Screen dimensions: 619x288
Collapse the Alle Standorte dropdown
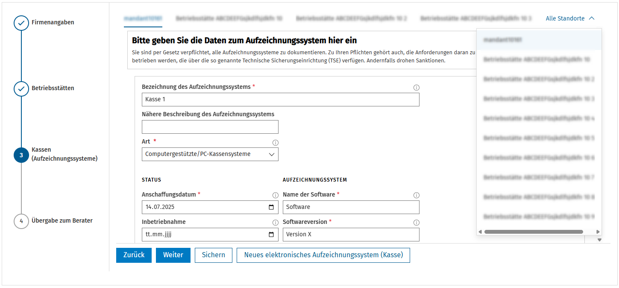click(570, 18)
